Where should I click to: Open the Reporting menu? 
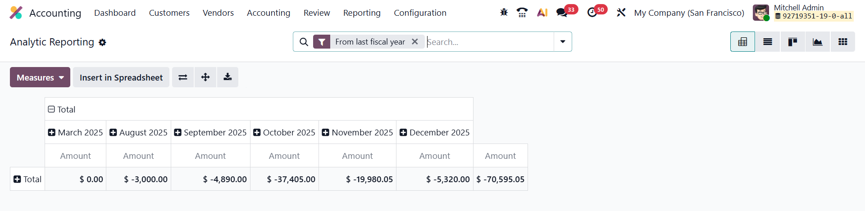click(362, 13)
